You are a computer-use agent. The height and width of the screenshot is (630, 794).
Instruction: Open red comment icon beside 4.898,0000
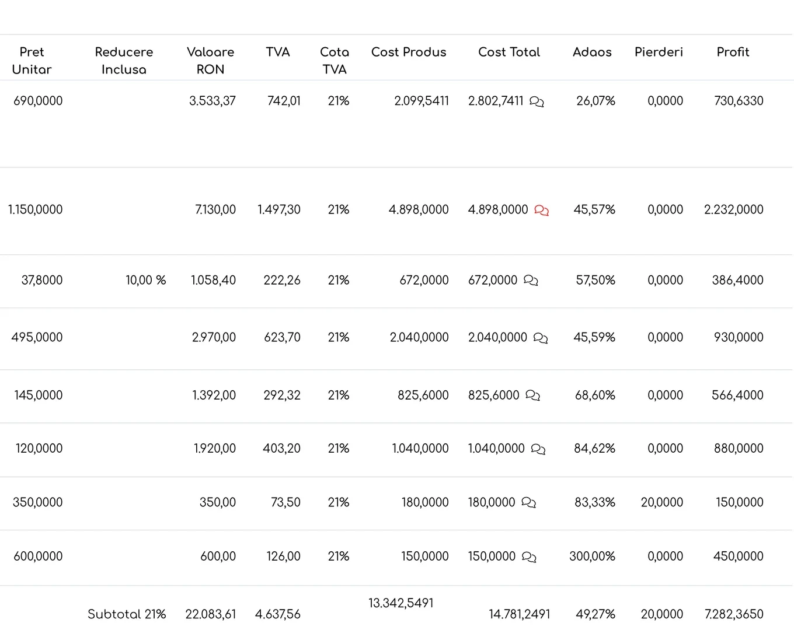click(541, 211)
